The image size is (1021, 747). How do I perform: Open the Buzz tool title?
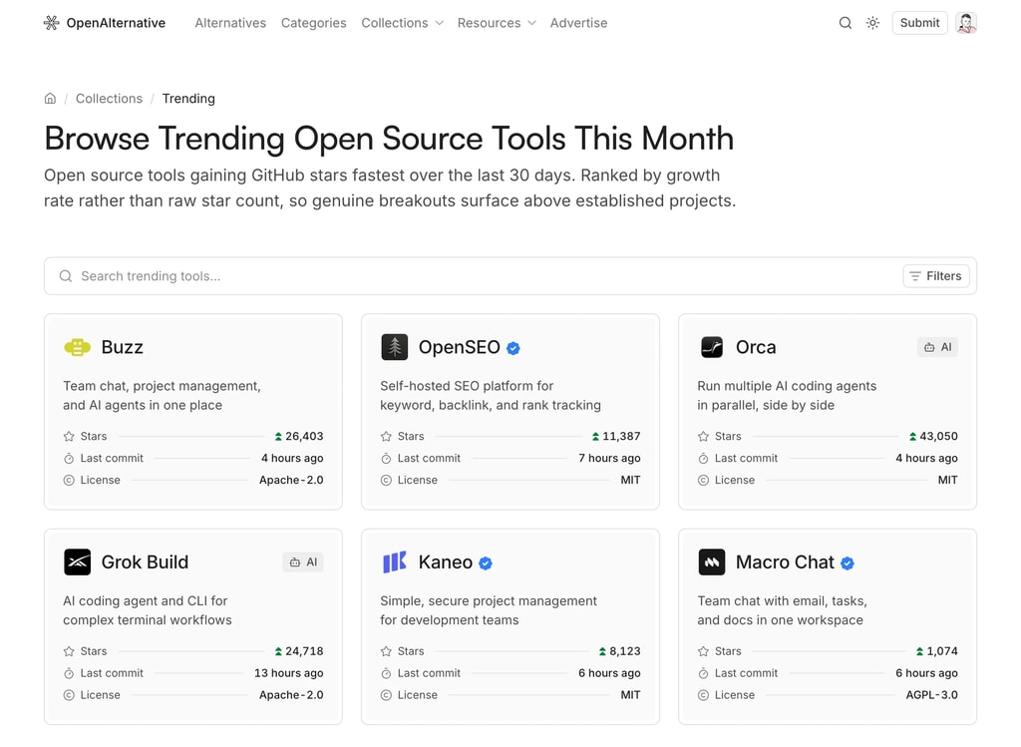(123, 347)
